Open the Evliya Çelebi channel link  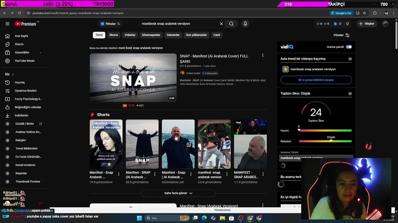point(193,73)
